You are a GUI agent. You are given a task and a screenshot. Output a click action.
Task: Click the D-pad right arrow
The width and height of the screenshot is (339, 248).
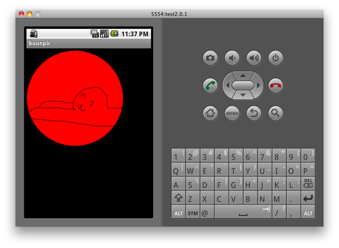(x=259, y=85)
